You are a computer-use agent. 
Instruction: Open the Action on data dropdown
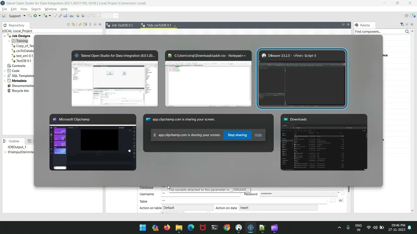point(279,208)
